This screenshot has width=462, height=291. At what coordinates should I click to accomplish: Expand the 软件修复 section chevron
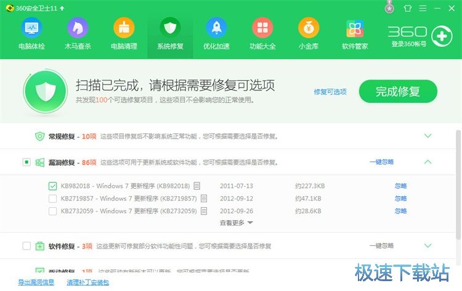[x=428, y=245]
